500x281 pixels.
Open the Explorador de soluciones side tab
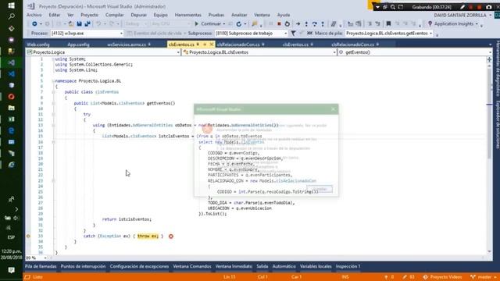(497, 125)
